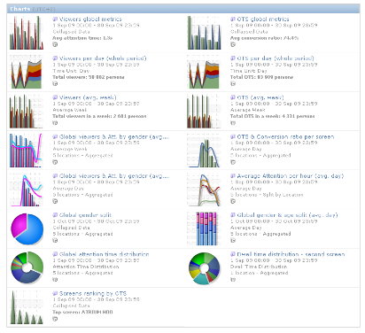Click the round icon under Viewers global metrics details
Image resolution: width=365 pixels, height=333 pixels.
[x=55, y=44]
